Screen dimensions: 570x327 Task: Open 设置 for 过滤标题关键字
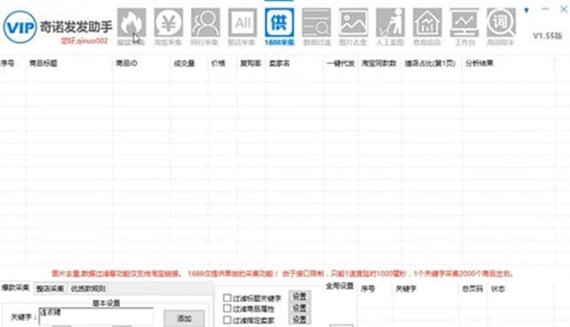coord(299,296)
